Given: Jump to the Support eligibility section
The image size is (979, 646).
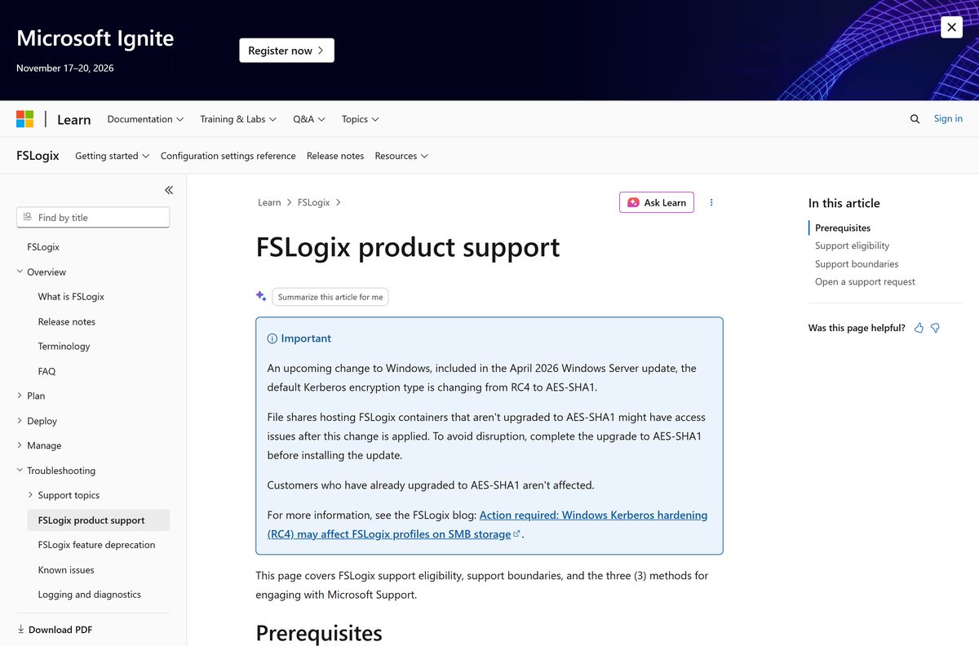Looking at the screenshot, I should 852,246.
